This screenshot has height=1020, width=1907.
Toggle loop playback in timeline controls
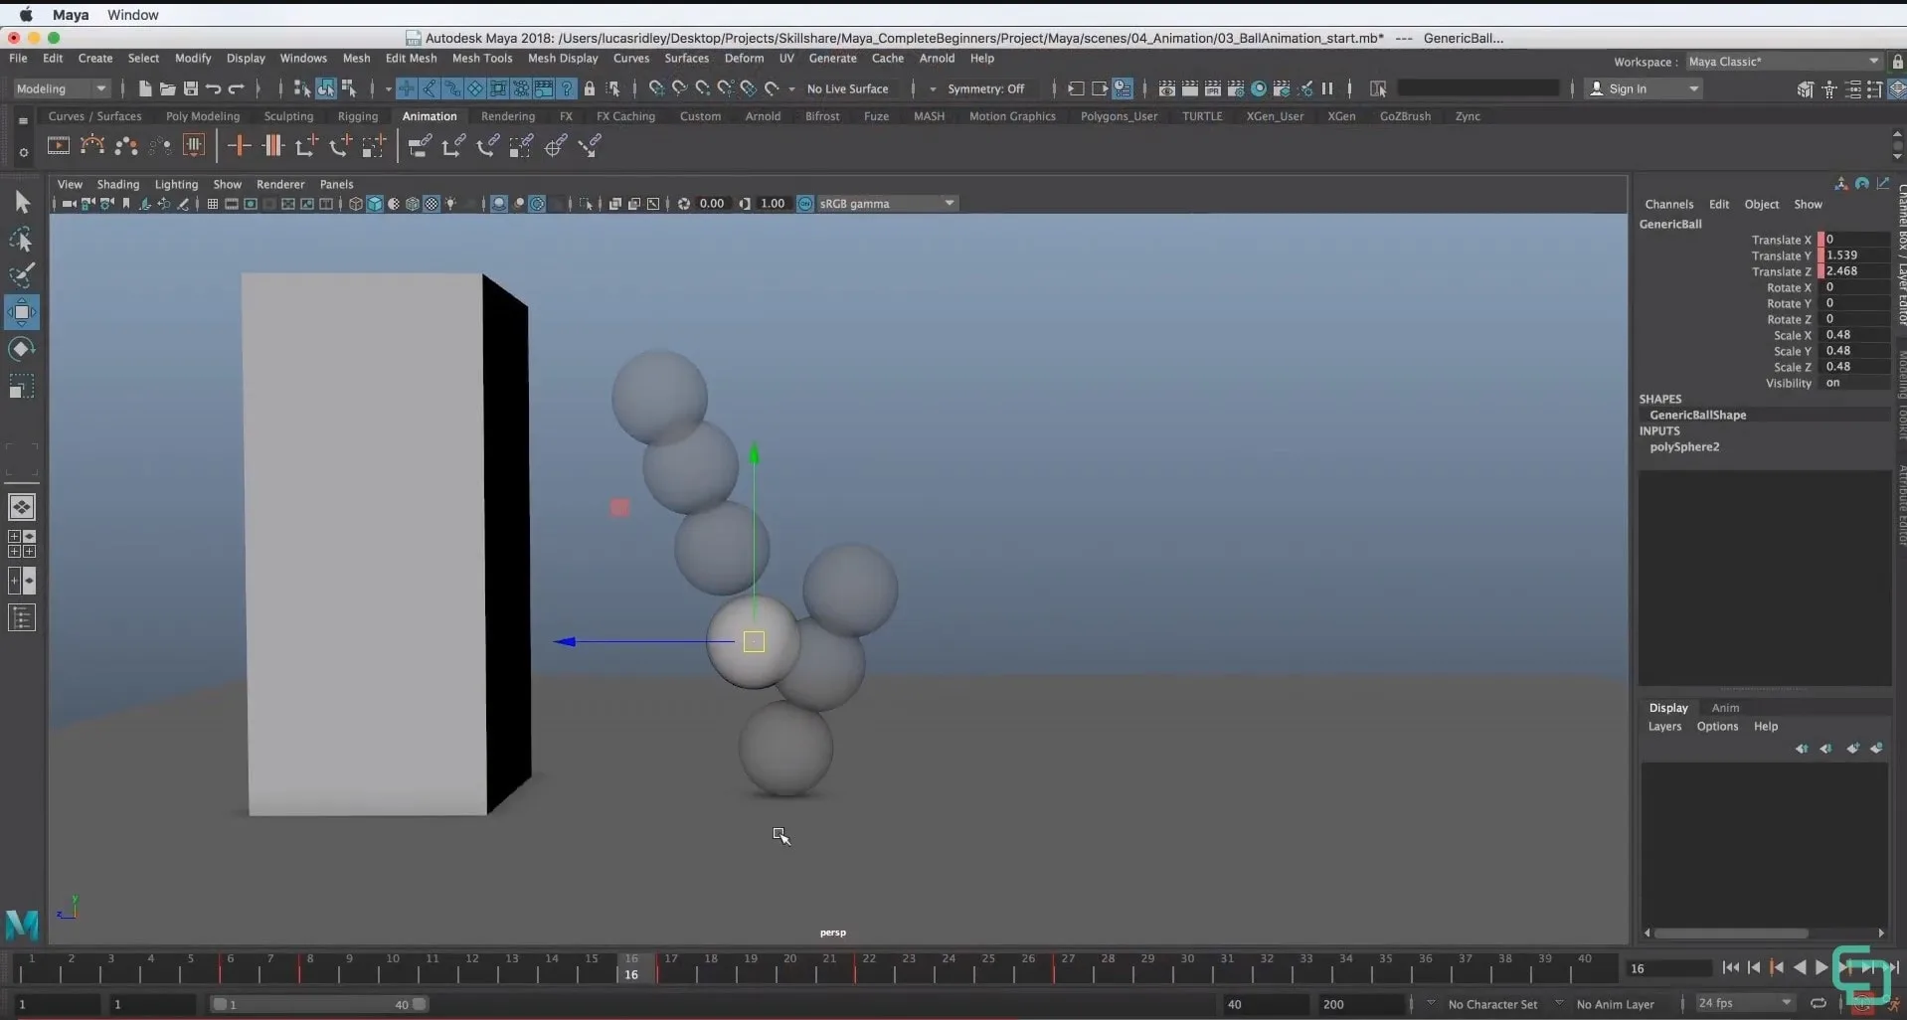click(1819, 1004)
